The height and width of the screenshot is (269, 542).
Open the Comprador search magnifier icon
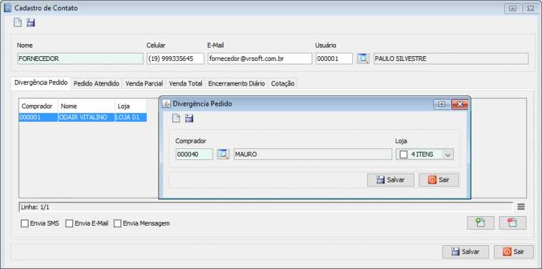coord(224,154)
